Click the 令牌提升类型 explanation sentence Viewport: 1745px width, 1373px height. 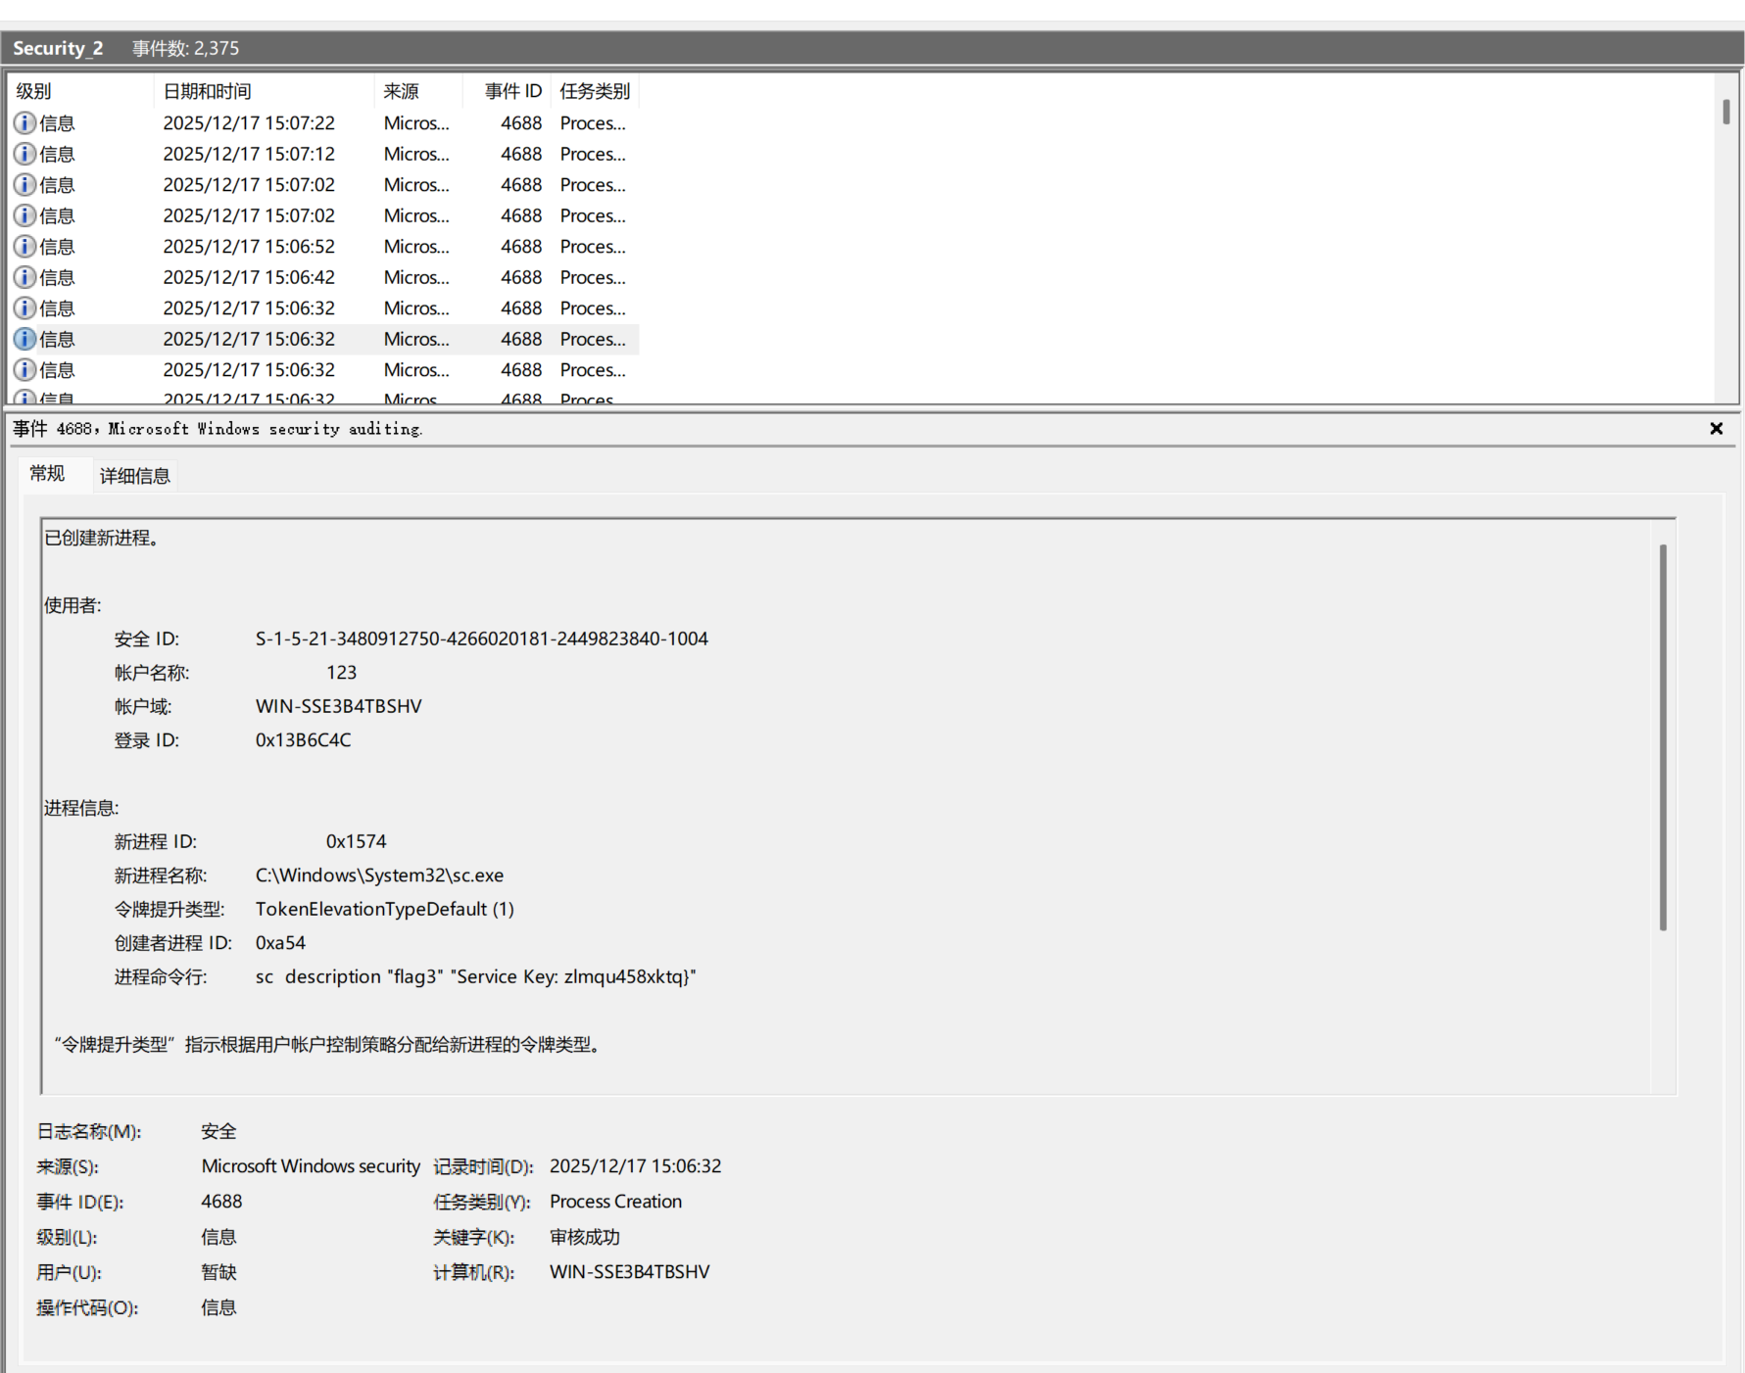[x=328, y=1045]
